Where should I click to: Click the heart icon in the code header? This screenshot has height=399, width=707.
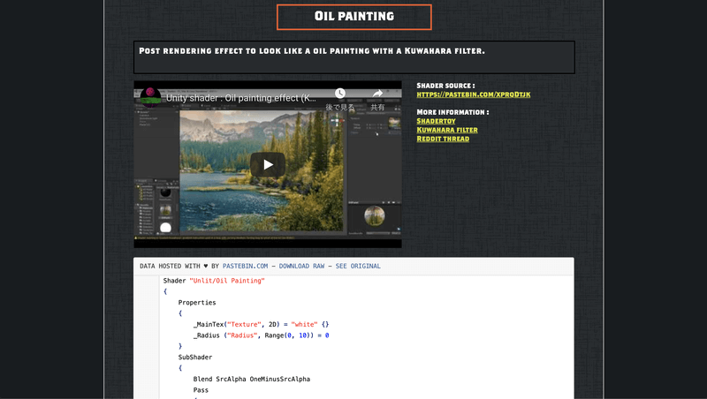point(206,267)
